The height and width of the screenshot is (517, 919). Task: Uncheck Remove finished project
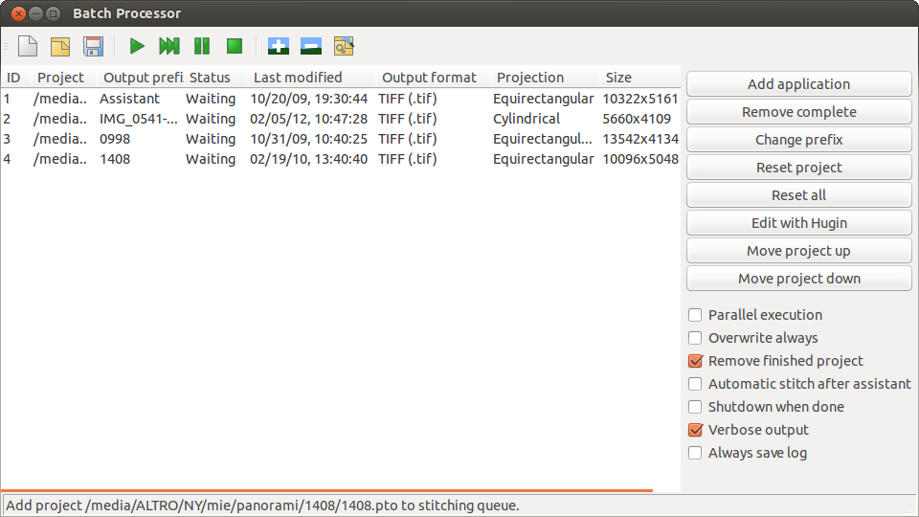pyautogui.click(x=696, y=361)
